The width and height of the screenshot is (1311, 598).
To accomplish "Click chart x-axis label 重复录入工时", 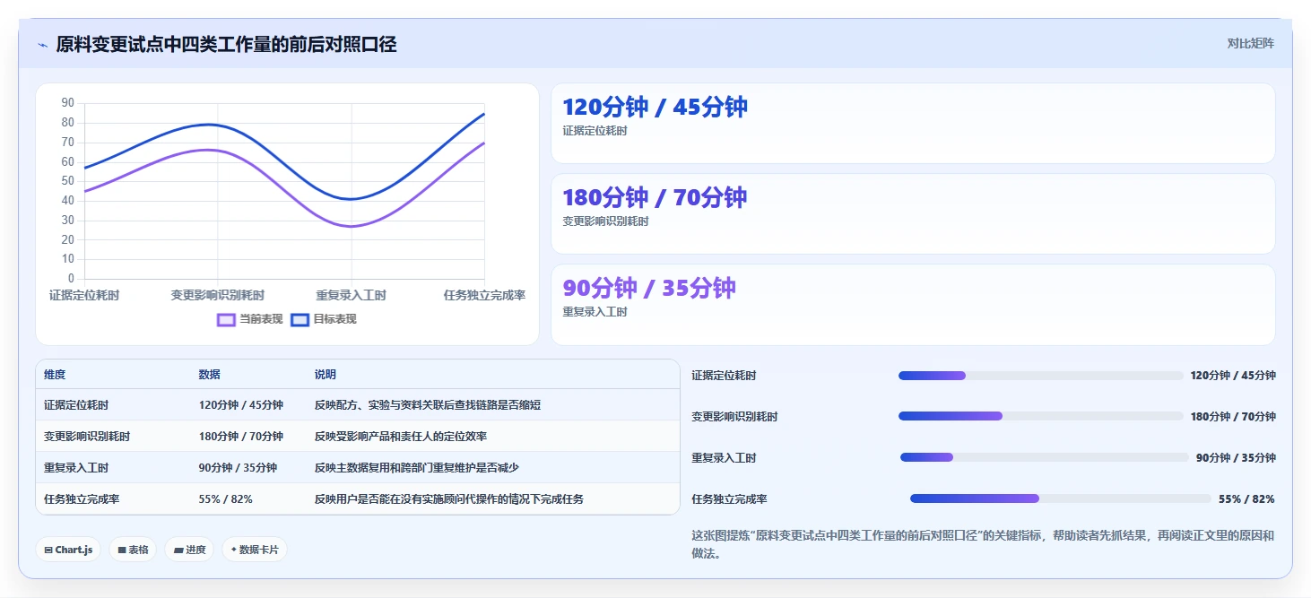I will [351, 295].
